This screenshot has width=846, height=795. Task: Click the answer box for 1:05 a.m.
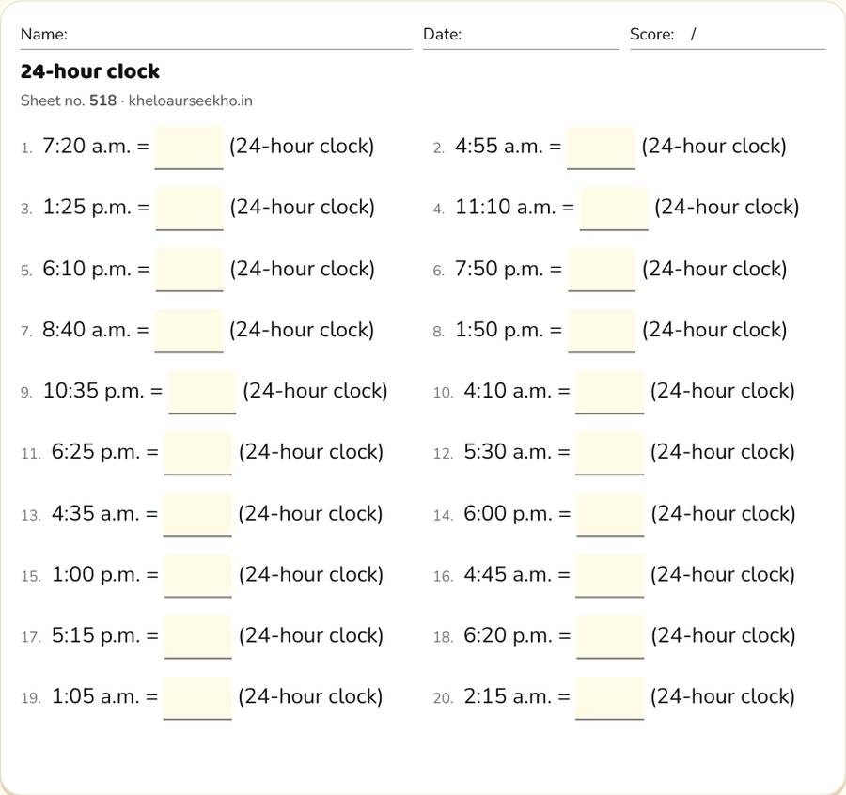[197, 698]
